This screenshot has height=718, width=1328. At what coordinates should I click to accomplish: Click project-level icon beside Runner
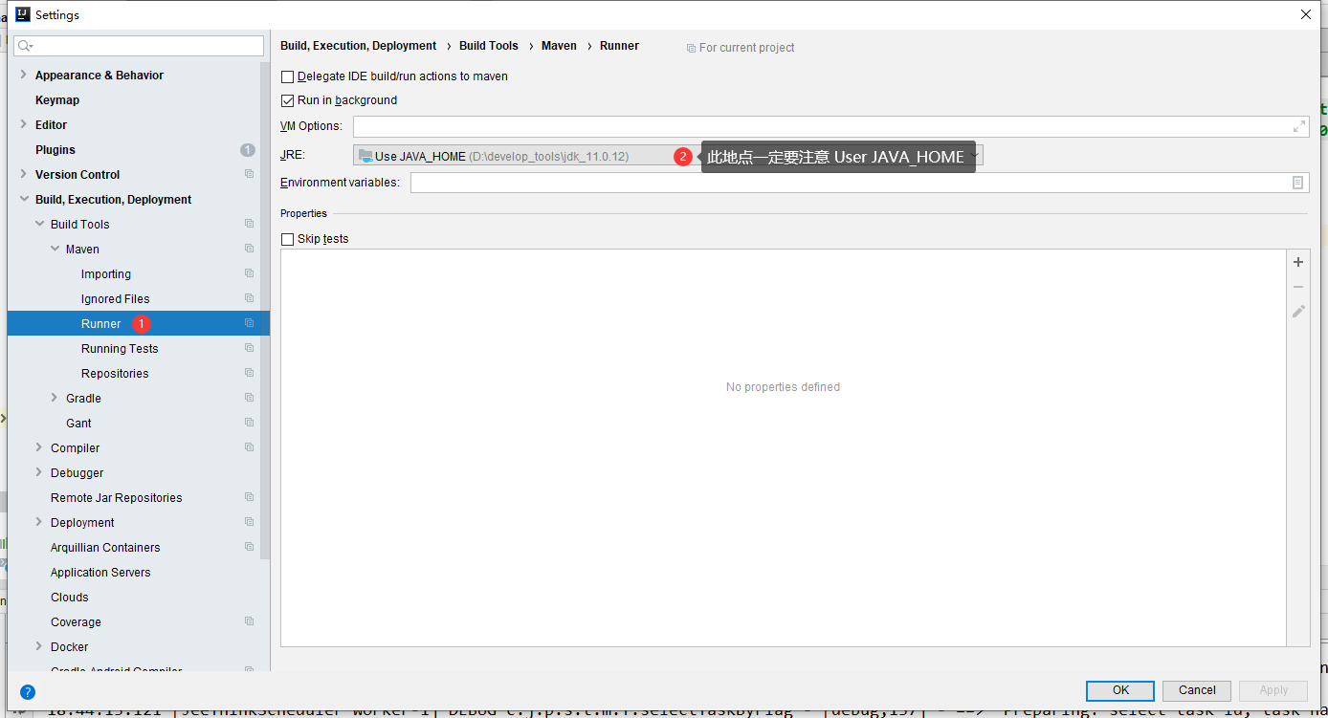point(250,323)
